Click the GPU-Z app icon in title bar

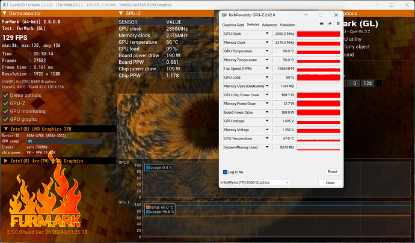224,13
